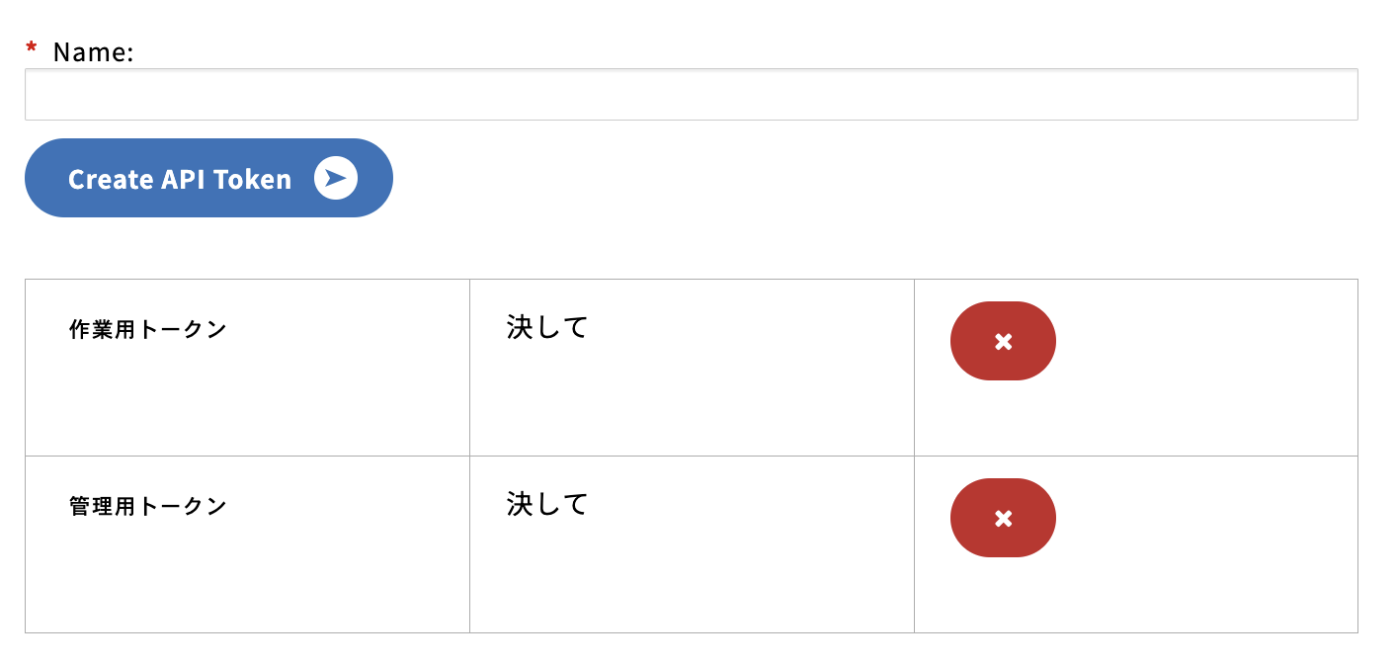Image resolution: width=1397 pixels, height=666 pixels.
Task: Focus the text box below the Name label
Action: point(692,94)
